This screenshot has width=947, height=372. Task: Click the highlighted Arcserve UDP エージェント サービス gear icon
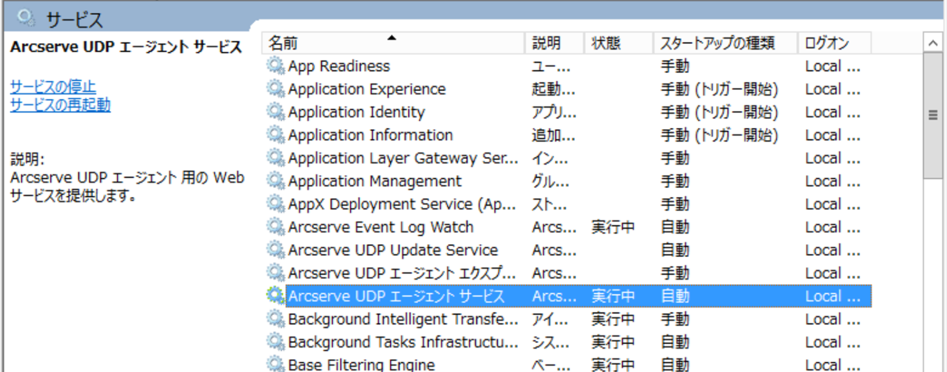275,295
